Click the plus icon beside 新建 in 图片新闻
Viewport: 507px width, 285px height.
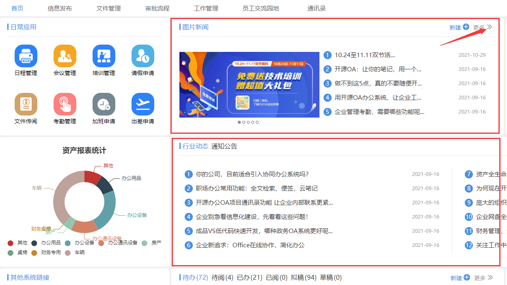coord(466,27)
